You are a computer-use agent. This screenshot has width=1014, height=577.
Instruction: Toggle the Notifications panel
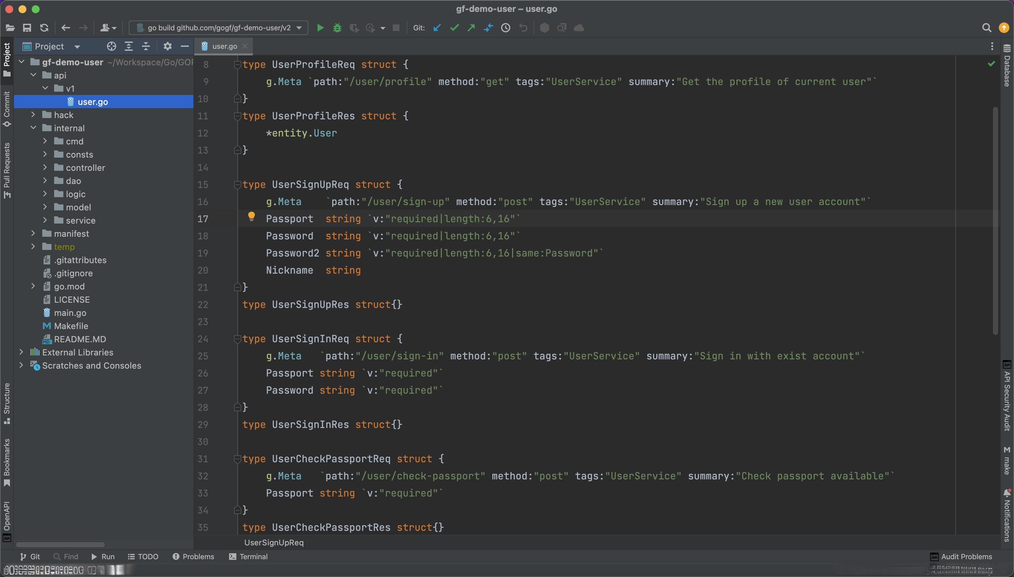pos(1007,515)
